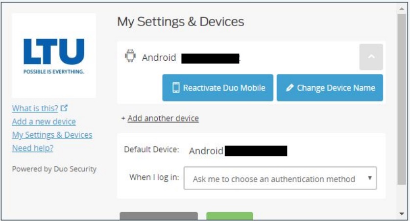Go to My Settings & Devices sidebar link

52,135
